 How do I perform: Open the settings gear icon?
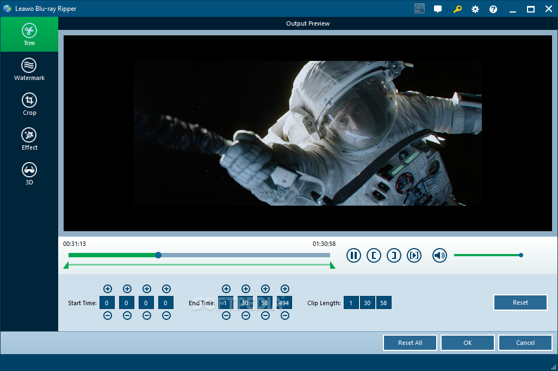(475, 9)
